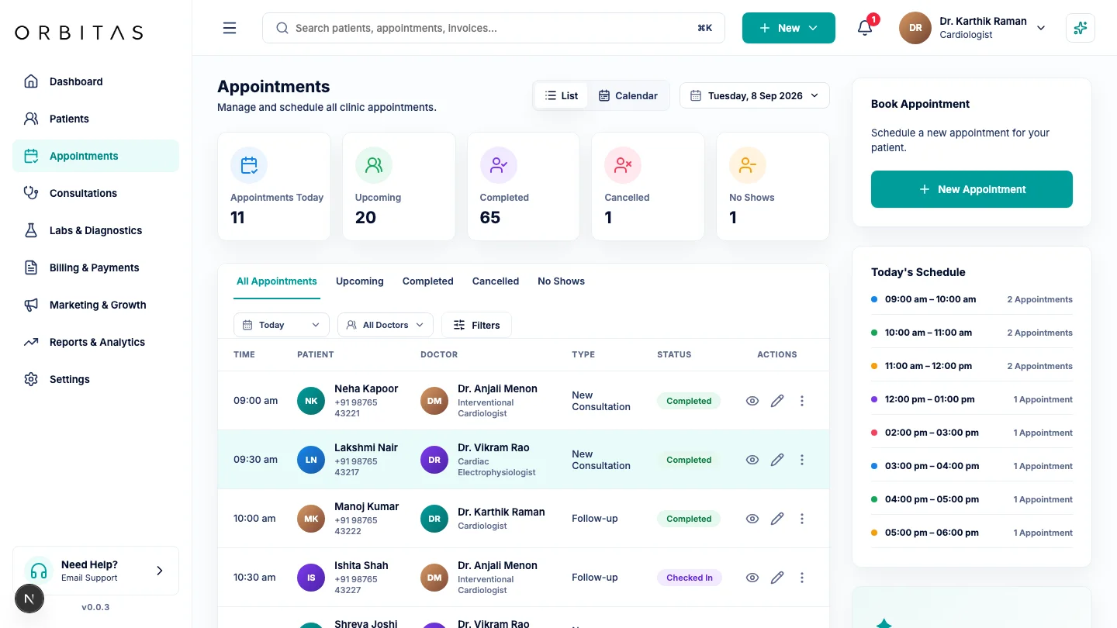Toggle sidebar with hamburger menu icon
Viewport: 1117px width, 628px height.
click(x=230, y=28)
